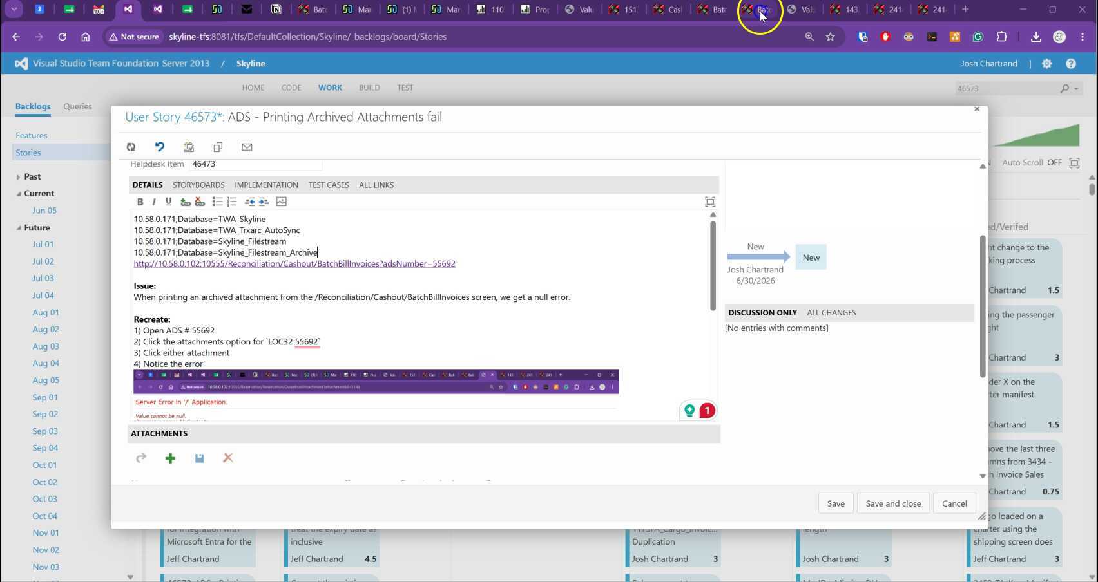This screenshot has width=1098, height=582.
Task: Delete the attachment with the red X icon
Action: pos(227,458)
